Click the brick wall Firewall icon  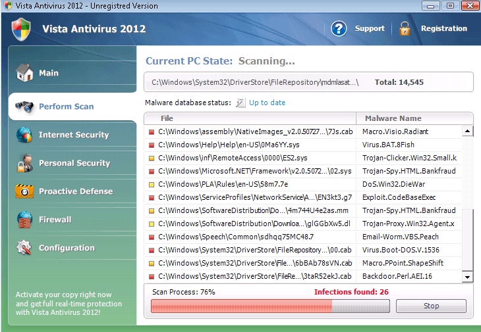(x=24, y=220)
